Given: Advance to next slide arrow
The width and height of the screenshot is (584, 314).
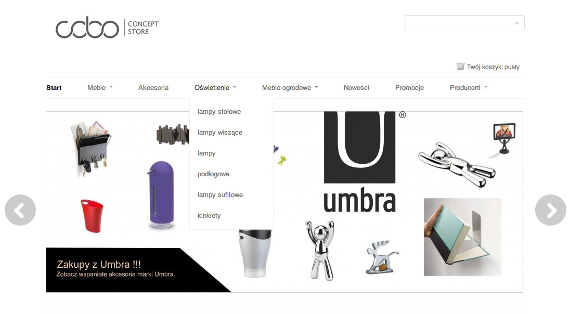Looking at the screenshot, I should [551, 210].
